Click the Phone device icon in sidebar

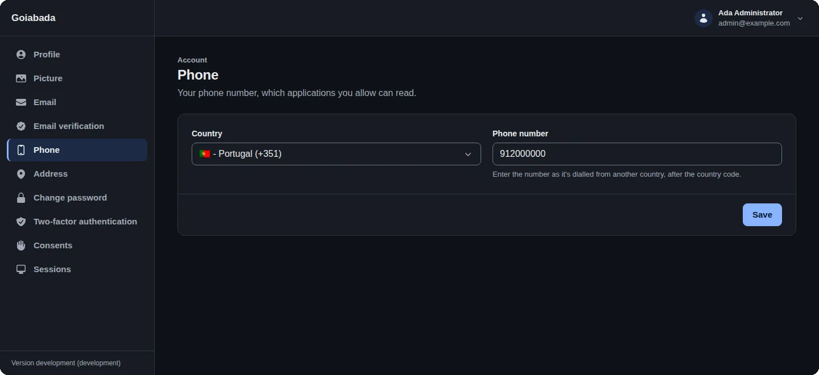(x=21, y=150)
